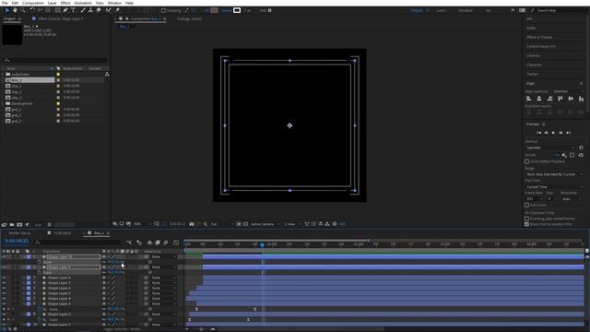
Task: Enable the Snapping checkbox
Action: (163, 10)
